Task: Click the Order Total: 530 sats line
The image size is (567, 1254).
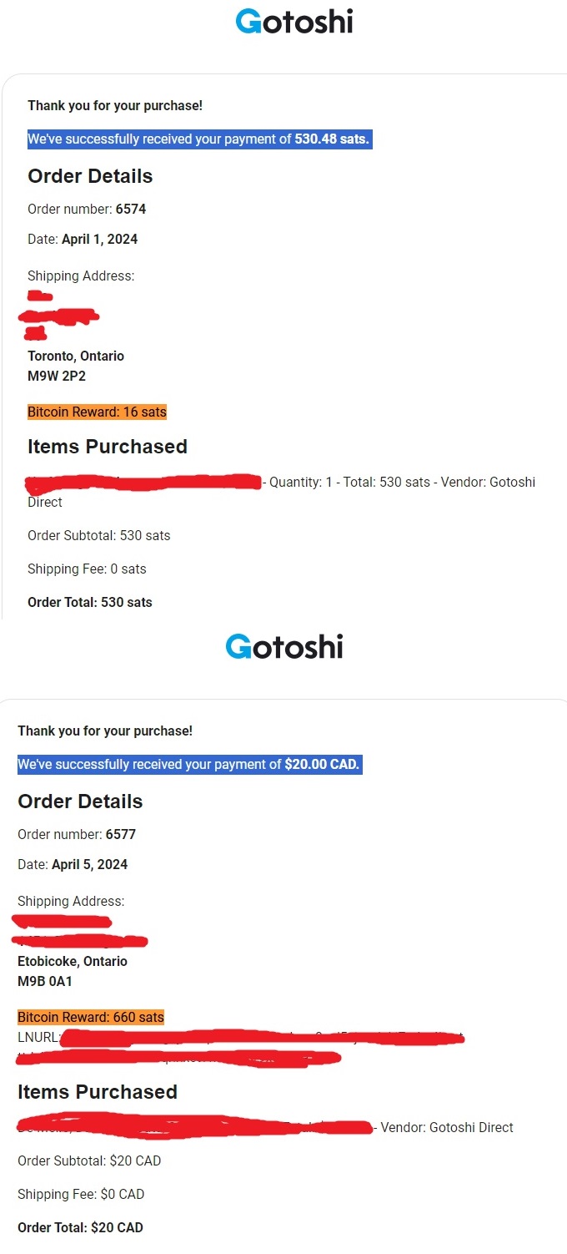Action: point(90,602)
